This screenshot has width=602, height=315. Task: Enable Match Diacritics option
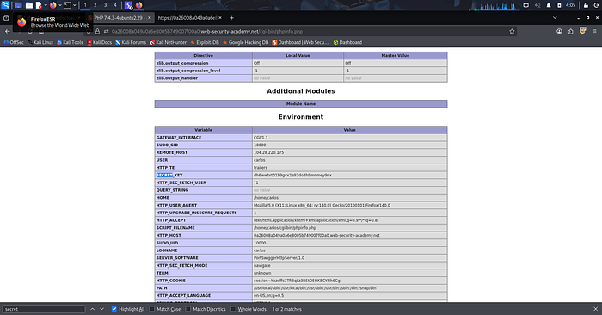click(206, 309)
